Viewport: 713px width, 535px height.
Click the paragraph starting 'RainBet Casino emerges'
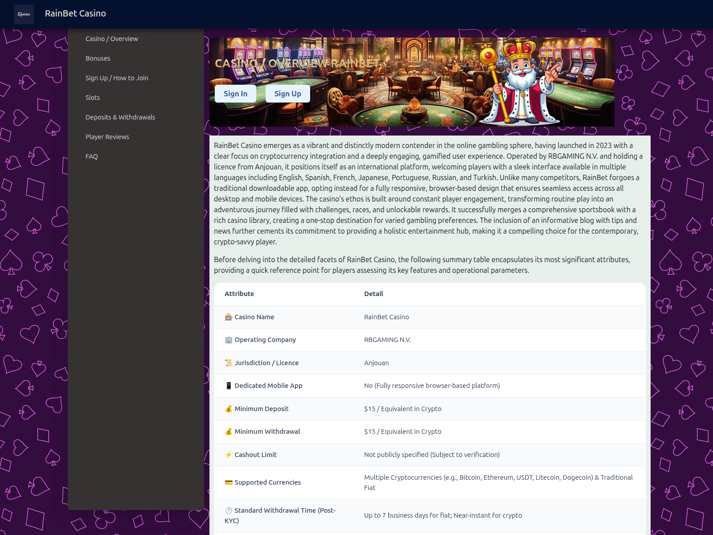(x=429, y=193)
